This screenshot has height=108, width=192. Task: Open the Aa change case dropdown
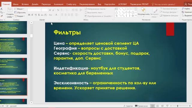[x=50, y=15]
